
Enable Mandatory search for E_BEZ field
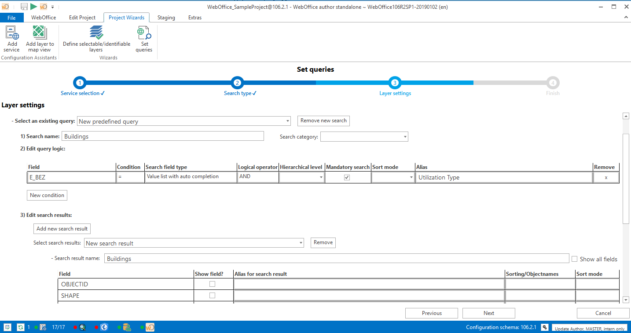pyautogui.click(x=347, y=177)
